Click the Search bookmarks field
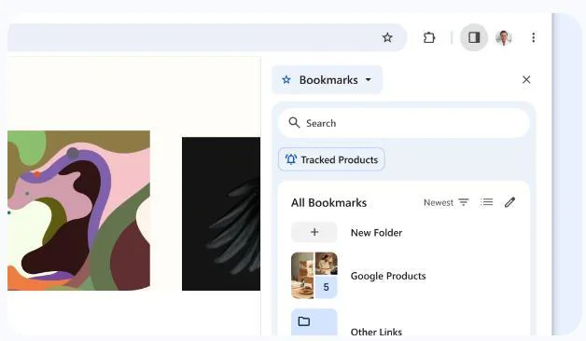This screenshot has width=586, height=341. tap(404, 123)
